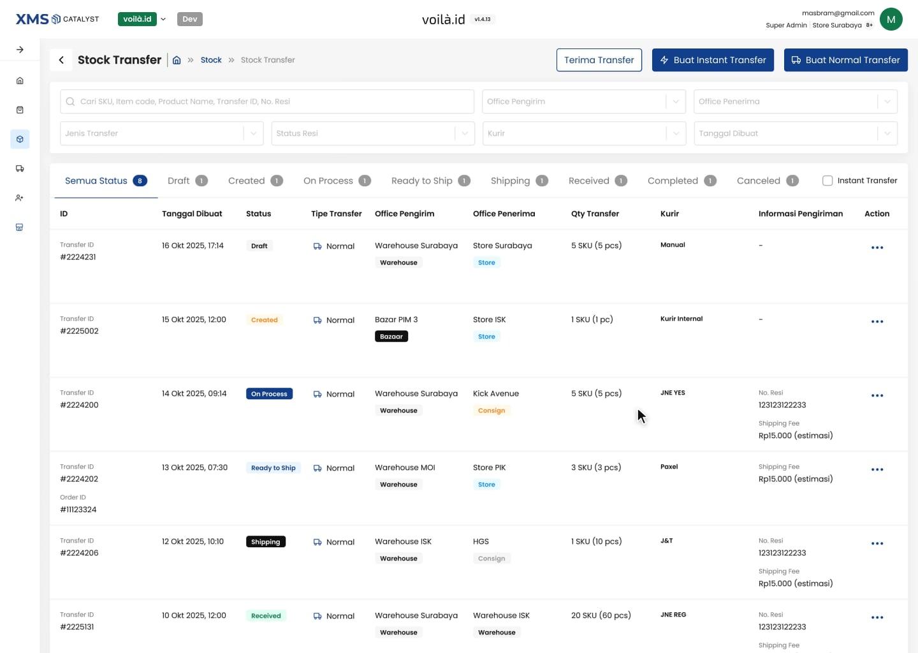Image resolution: width=918 pixels, height=653 pixels.
Task: Select the stock cube icon in sidebar
Action: [20, 139]
